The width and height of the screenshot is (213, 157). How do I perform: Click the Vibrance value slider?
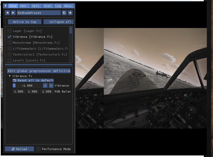click(27, 86)
